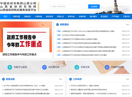Screen dimensions: 132x97
Task: Open the 意见建议 navigation item
Action: coord(104,16)
